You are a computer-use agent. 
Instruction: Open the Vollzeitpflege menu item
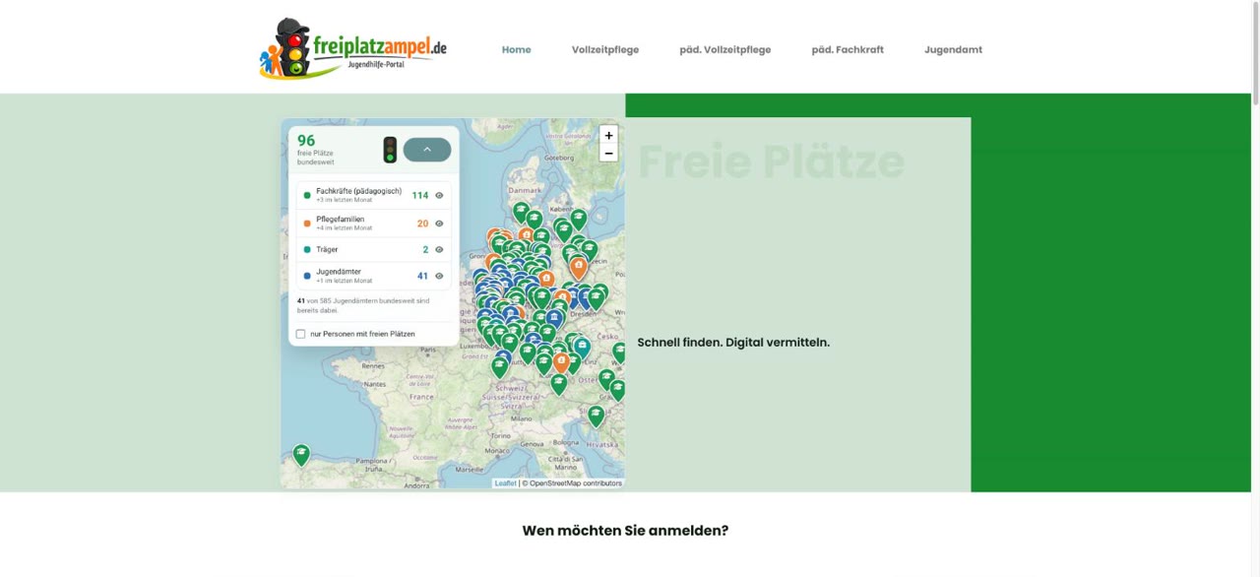605,49
